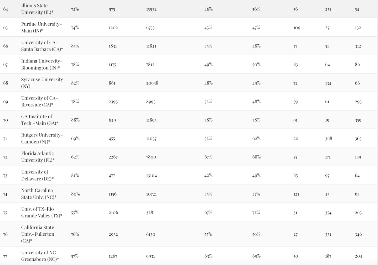Image resolution: width=378 pixels, height=265 pixels.
Task: Select Indiana University–Bloomington name cell
Action: coord(42,65)
